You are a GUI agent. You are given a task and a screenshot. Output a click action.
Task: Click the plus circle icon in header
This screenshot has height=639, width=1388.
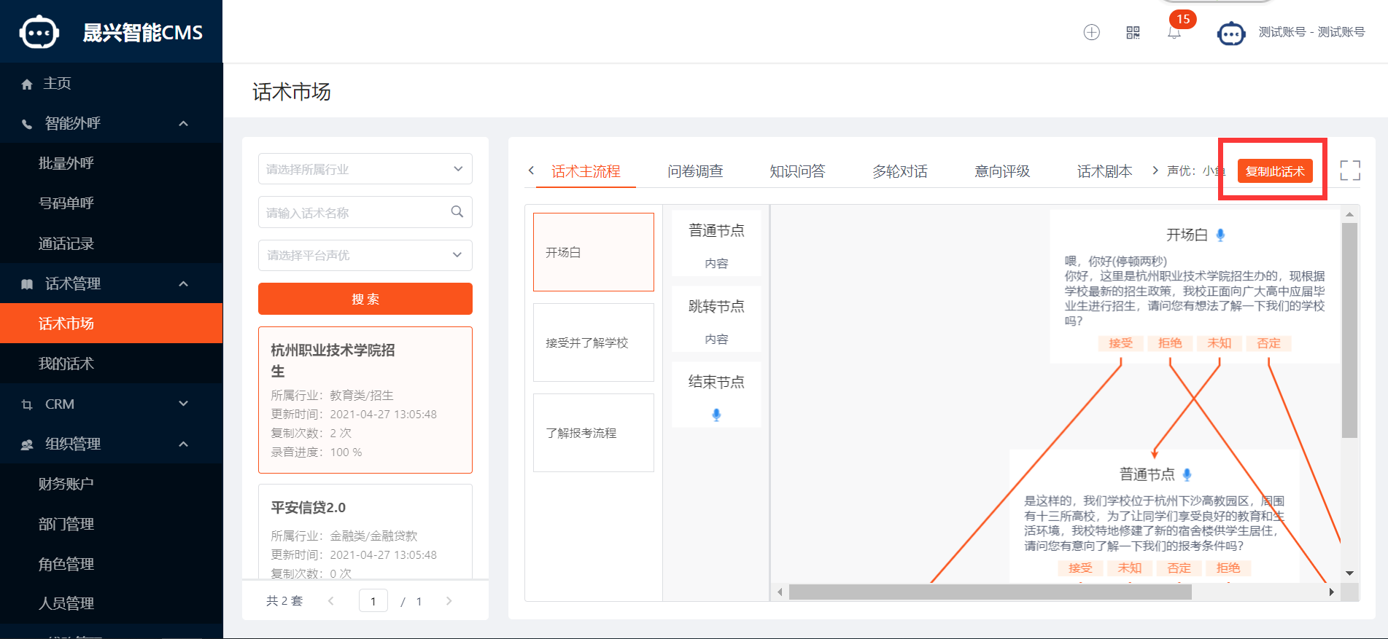coord(1091,32)
